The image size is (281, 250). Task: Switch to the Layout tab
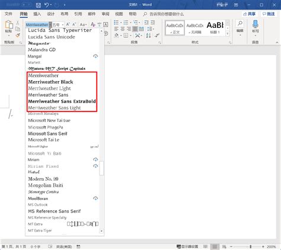tap(64, 14)
